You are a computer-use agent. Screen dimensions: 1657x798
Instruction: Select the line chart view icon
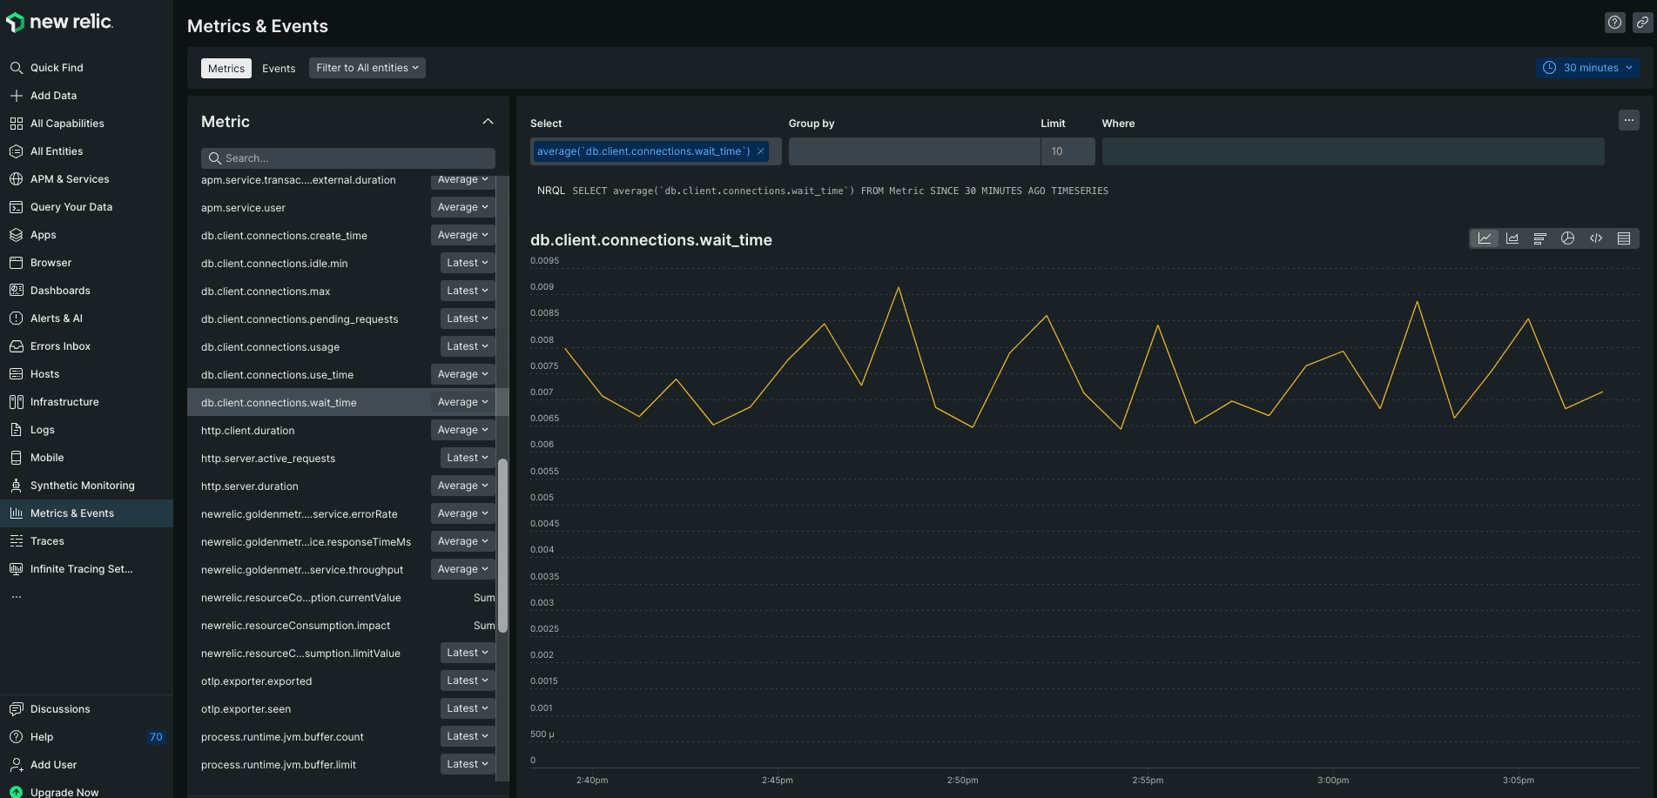pos(1485,238)
